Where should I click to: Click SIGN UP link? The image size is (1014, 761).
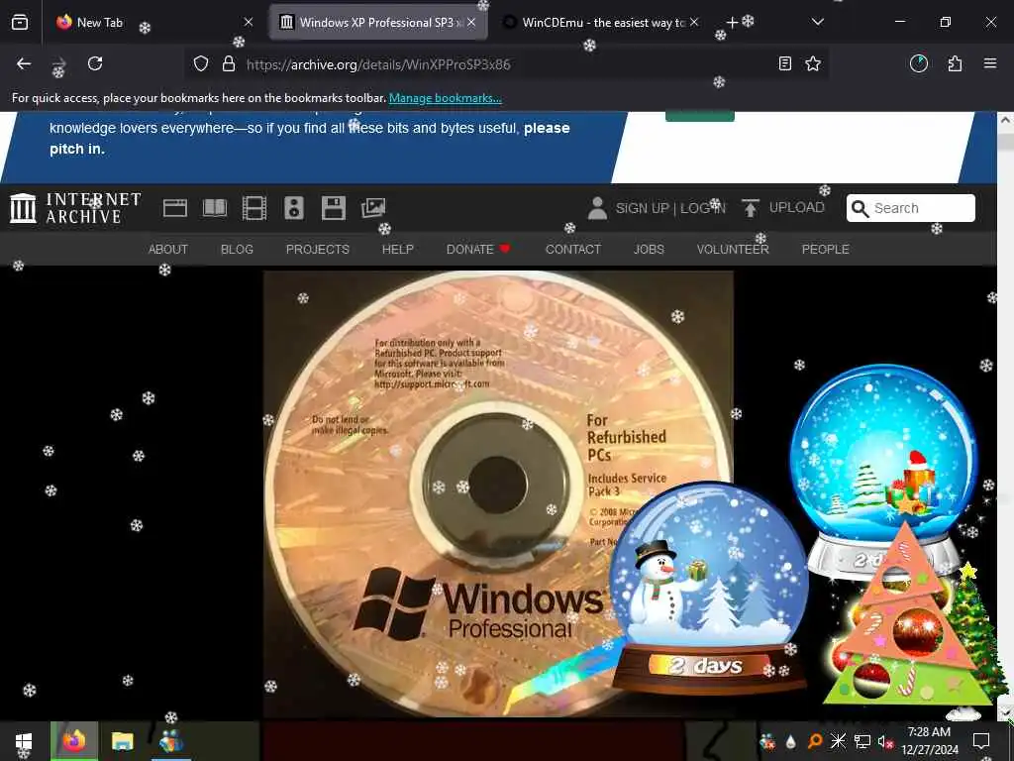tap(642, 208)
